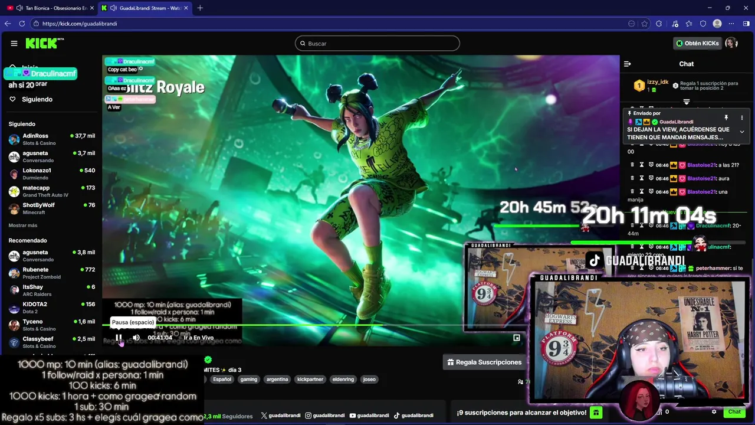Viewport: 755px width, 425px height.
Task: Open the Siguiendo heart link in sidebar
Action: pos(31,99)
